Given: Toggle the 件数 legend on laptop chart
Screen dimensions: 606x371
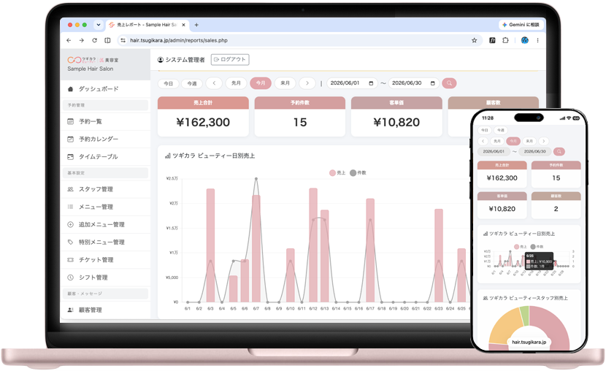Looking at the screenshot, I should coord(358,173).
